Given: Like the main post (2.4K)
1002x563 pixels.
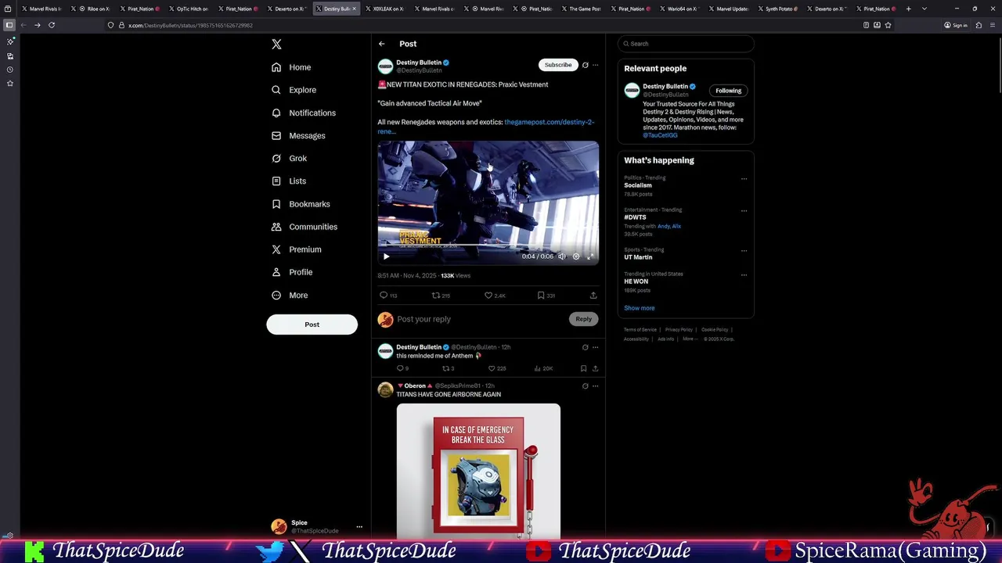Looking at the screenshot, I should coord(495,296).
